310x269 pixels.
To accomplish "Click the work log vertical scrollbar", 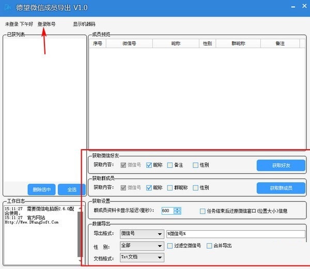I will pos(80,232).
